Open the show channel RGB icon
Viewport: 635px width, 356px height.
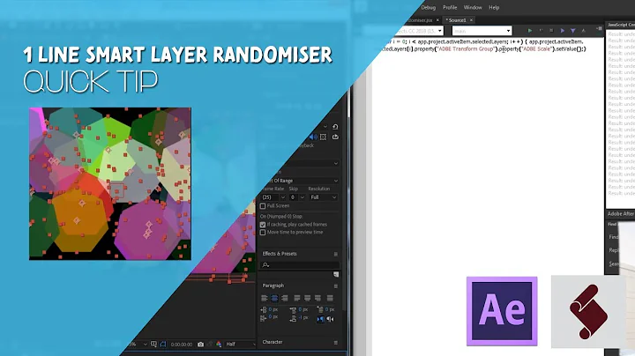[x=219, y=345]
